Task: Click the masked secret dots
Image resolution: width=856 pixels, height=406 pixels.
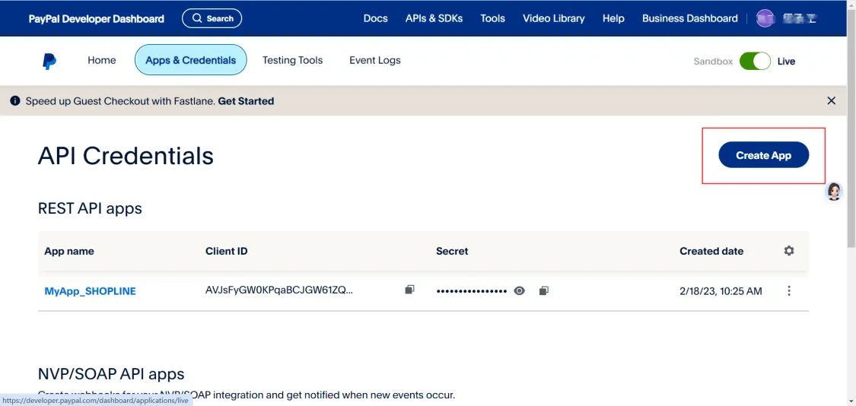Action: (472, 291)
